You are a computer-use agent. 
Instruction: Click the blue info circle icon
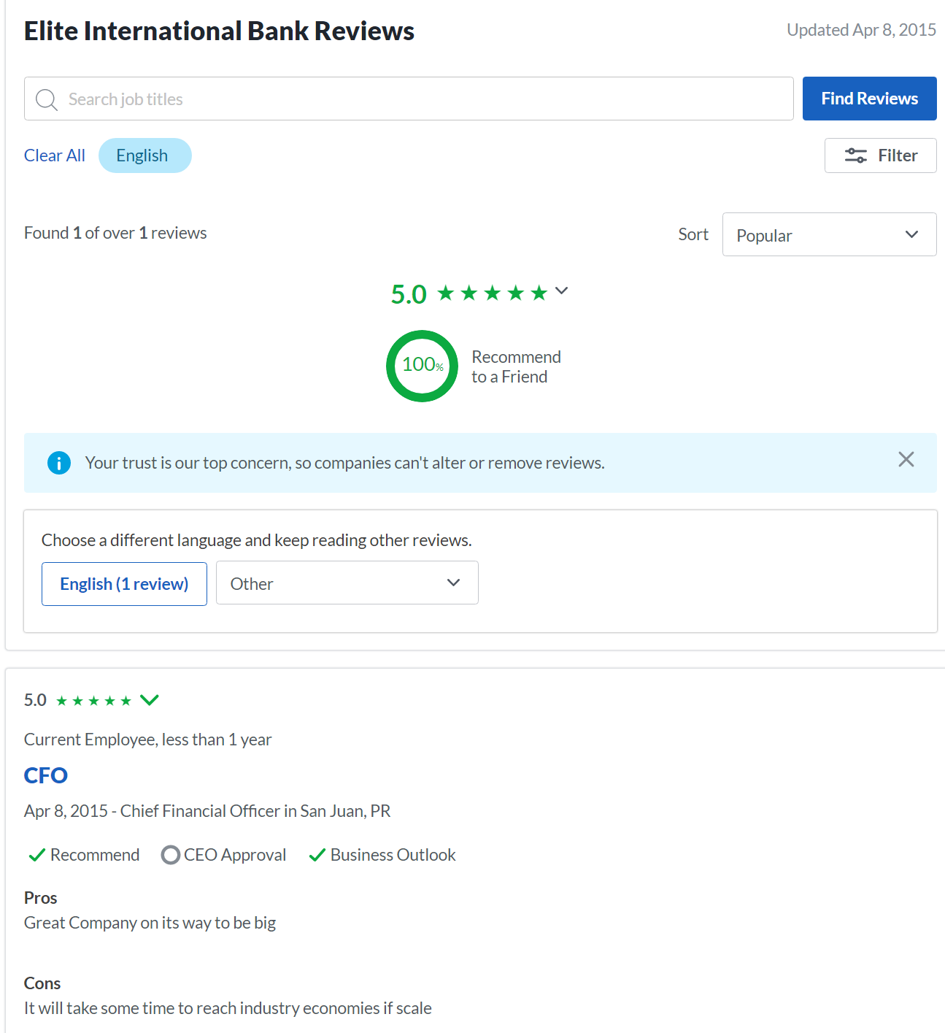(59, 463)
